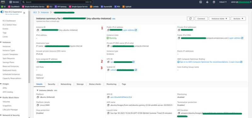Click the refresh button in instance summary

190,19
